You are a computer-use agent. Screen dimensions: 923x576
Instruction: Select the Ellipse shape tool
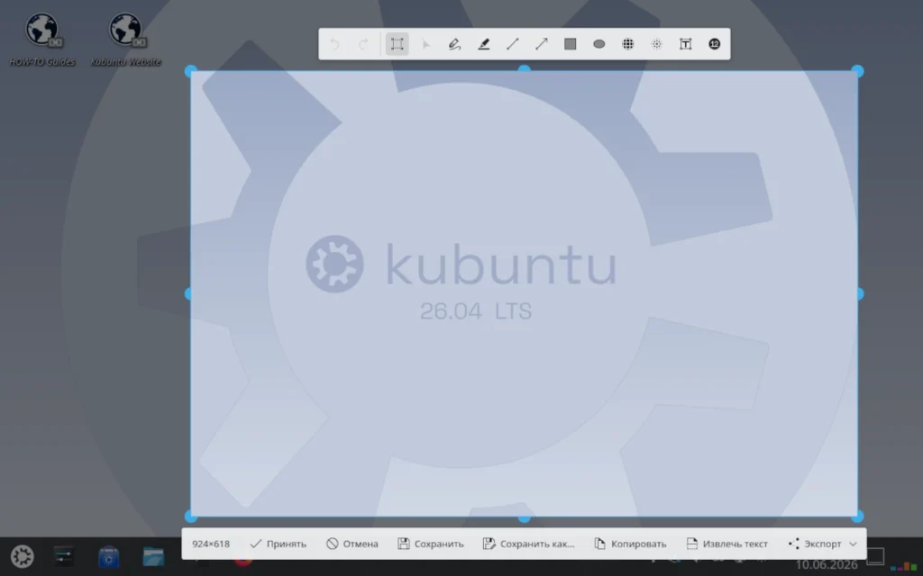click(x=599, y=44)
